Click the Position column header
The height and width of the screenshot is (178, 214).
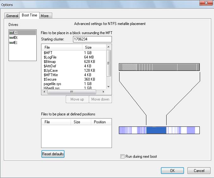101,122
